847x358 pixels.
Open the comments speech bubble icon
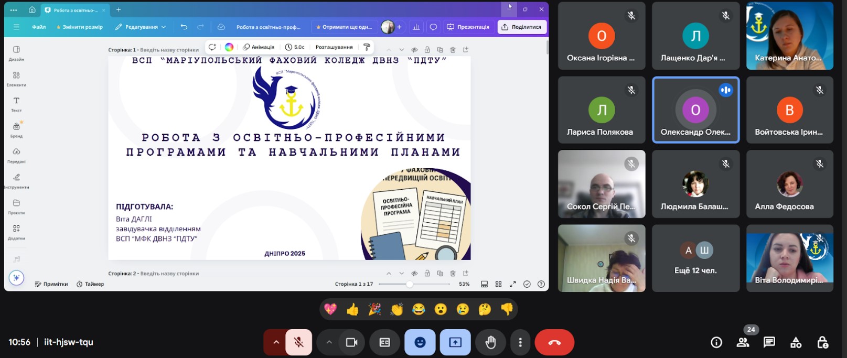pos(433,27)
